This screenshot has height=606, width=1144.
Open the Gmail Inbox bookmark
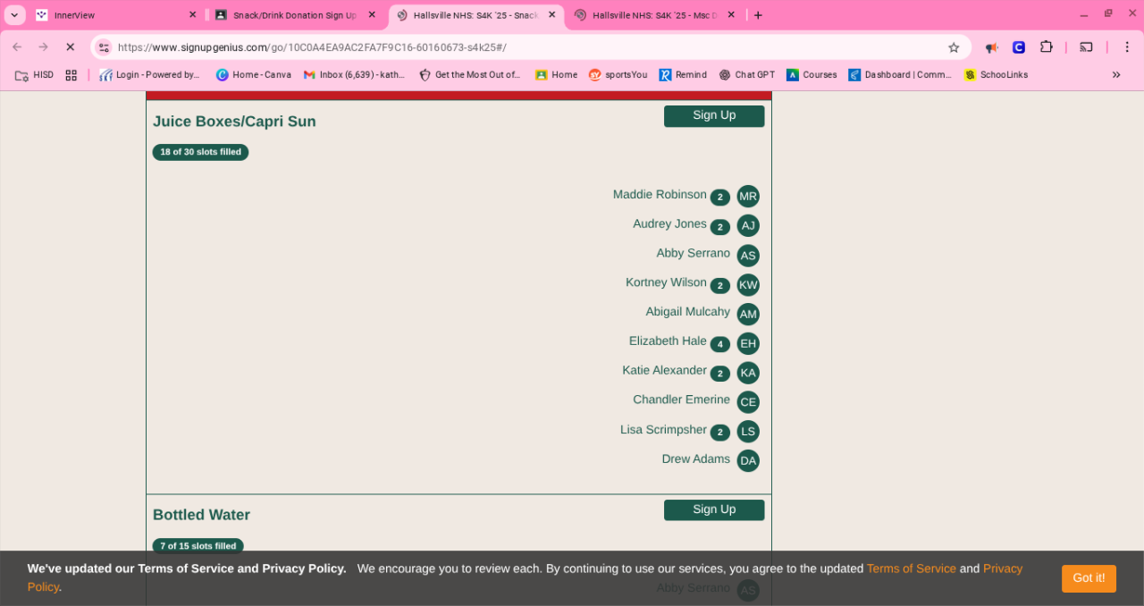tap(354, 75)
